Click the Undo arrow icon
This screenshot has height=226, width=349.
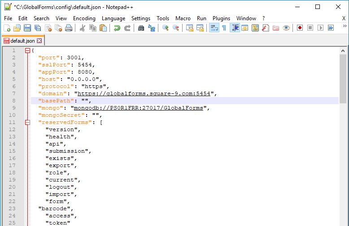point(117,28)
